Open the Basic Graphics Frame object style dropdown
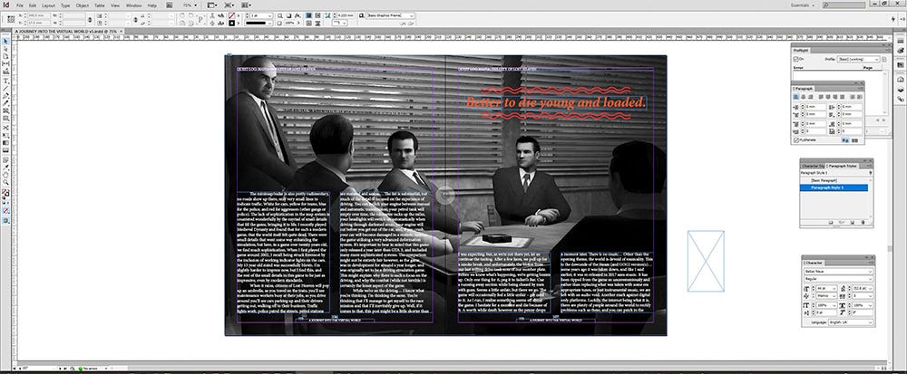The width and height of the screenshot is (907, 374). (390, 15)
